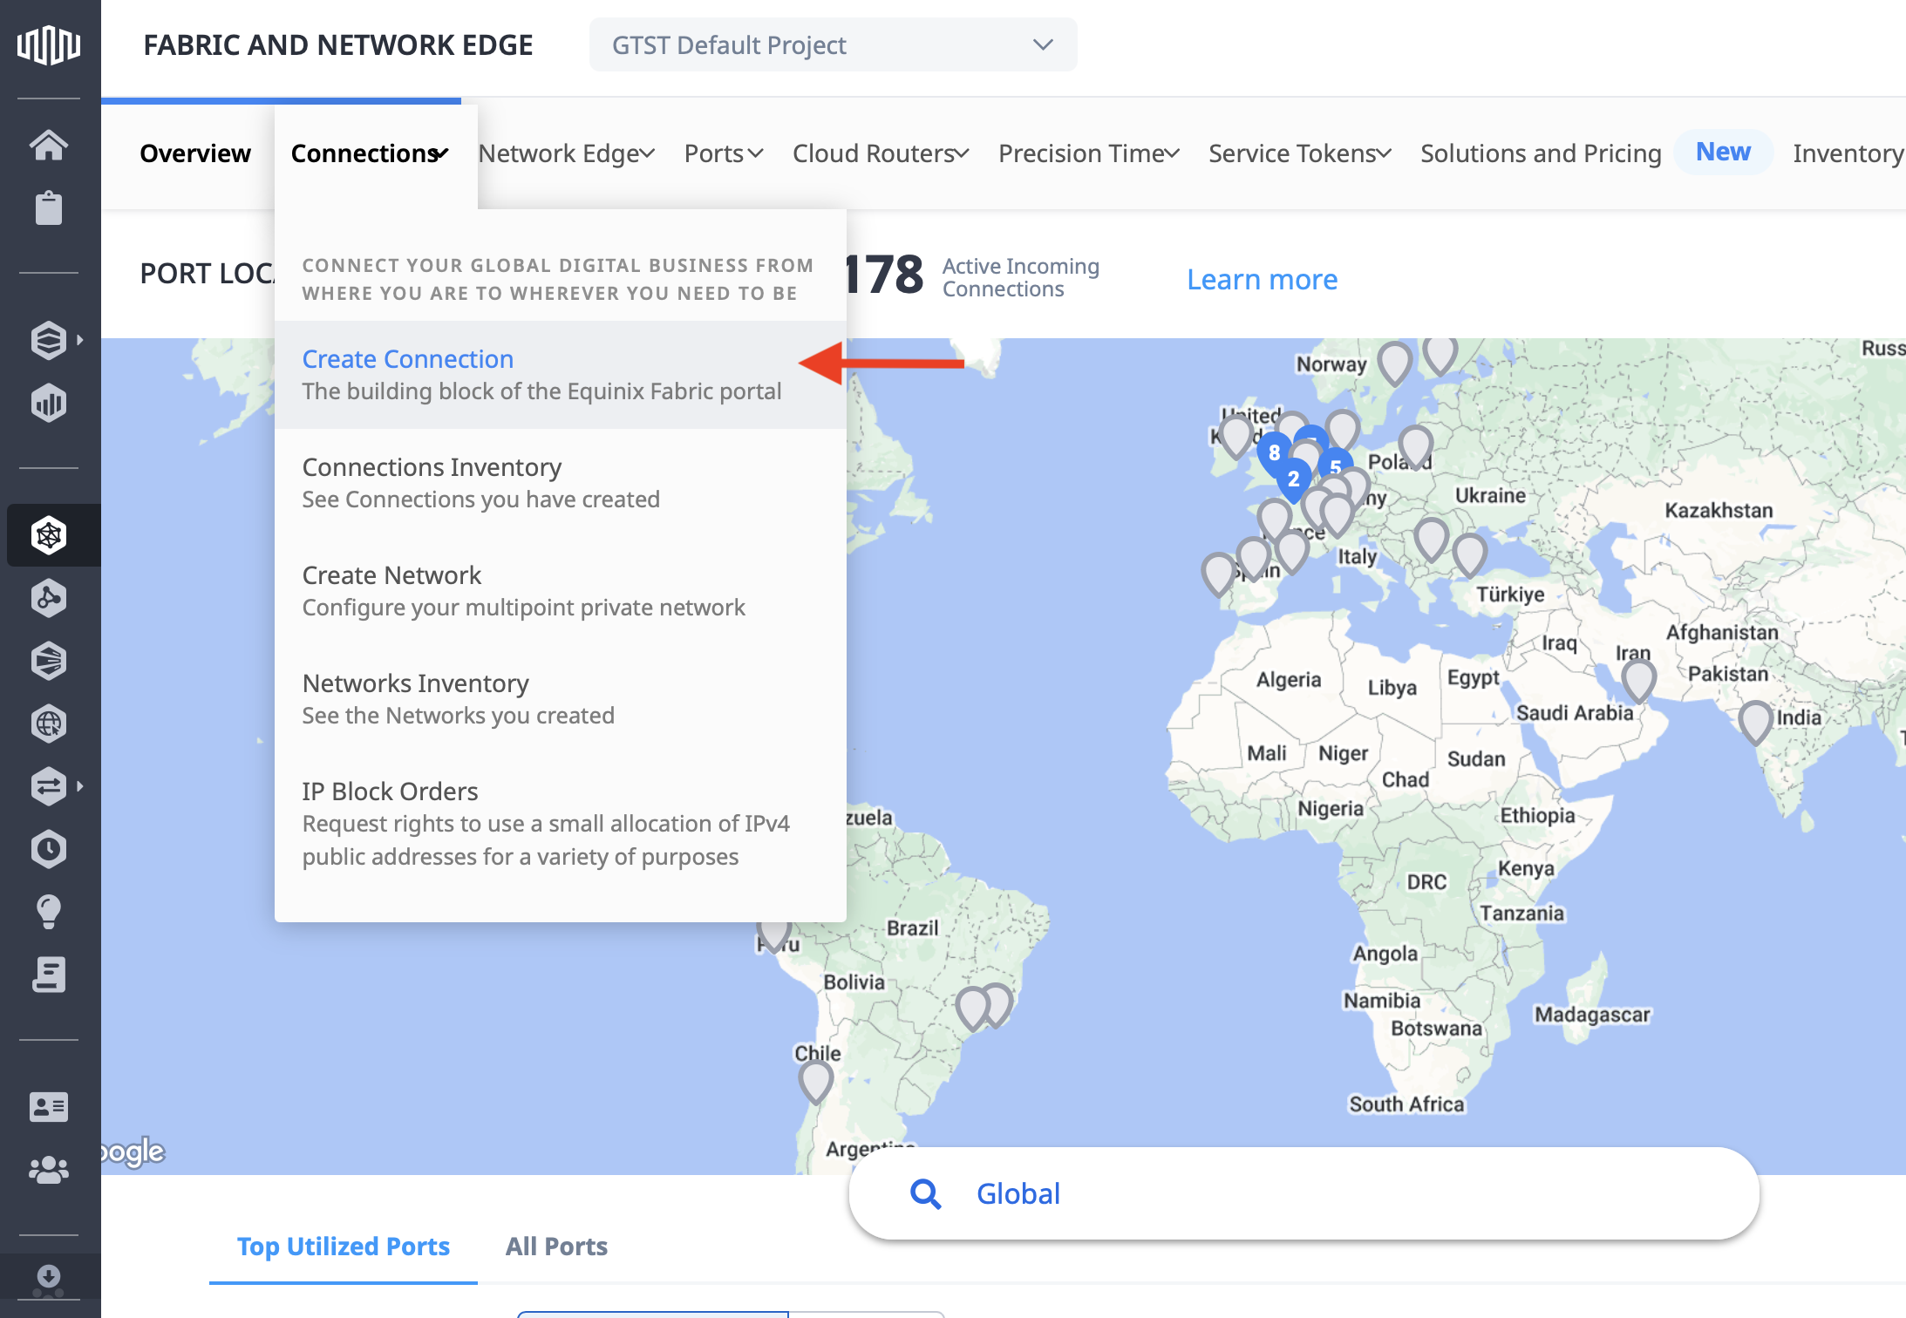Select IP Block Orders menu item

pyautogui.click(x=560, y=824)
